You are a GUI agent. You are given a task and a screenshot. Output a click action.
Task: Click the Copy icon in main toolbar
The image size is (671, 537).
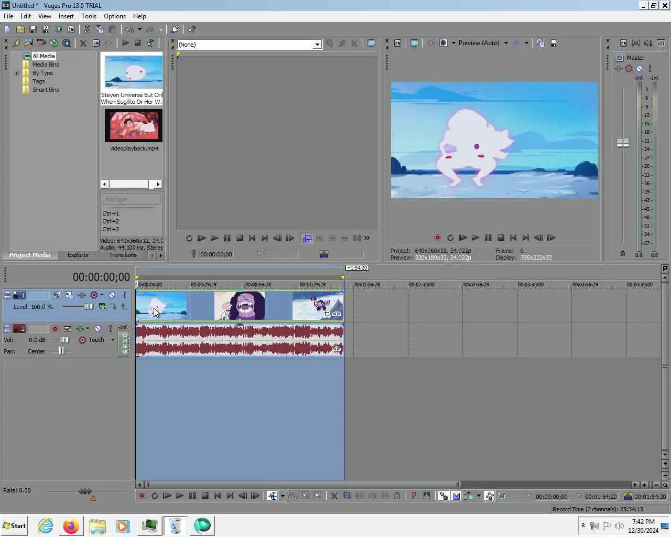pyautogui.click(x=100, y=29)
